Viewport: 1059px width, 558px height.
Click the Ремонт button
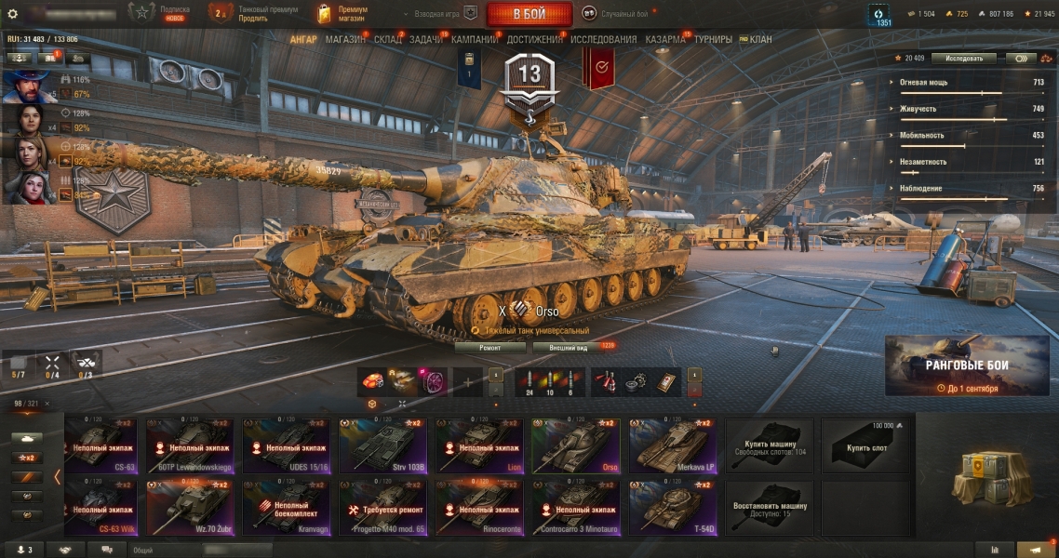click(489, 348)
